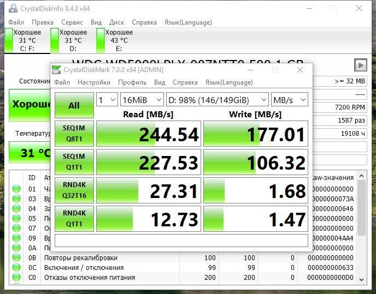Click the RND4K Q1T1 read result 12.73

point(149,218)
